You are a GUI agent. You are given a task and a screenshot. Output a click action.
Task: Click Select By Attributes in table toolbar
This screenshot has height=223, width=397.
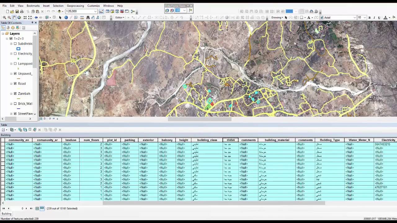click(x=20, y=129)
